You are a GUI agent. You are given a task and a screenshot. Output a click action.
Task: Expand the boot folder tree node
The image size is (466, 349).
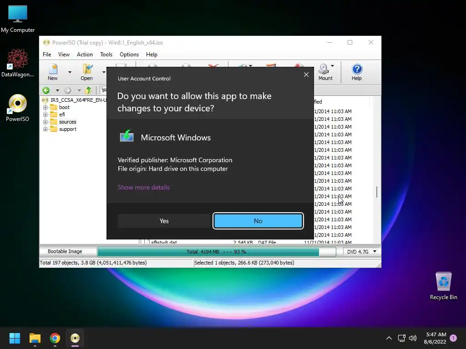click(45, 107)
